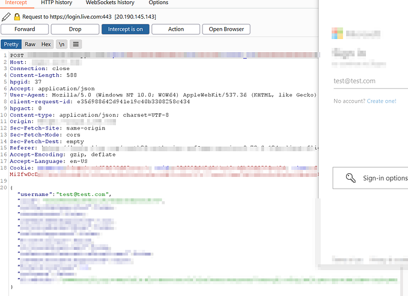Click the Microsoft logo icon
The height and width of the screenshot is (296, 408).
tap(337, 33)
